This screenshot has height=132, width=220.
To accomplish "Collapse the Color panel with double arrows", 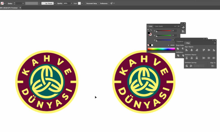I will 175,26.
